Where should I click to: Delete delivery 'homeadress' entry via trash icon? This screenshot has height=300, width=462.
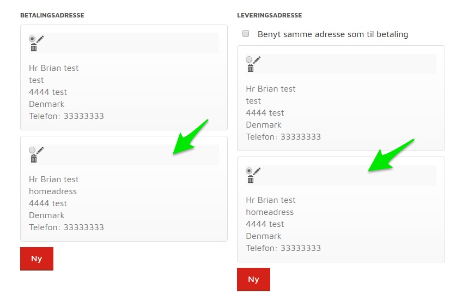point(251,179)
